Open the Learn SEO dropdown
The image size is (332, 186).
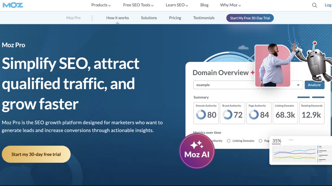pyautogui.click(x=176, y=5)
